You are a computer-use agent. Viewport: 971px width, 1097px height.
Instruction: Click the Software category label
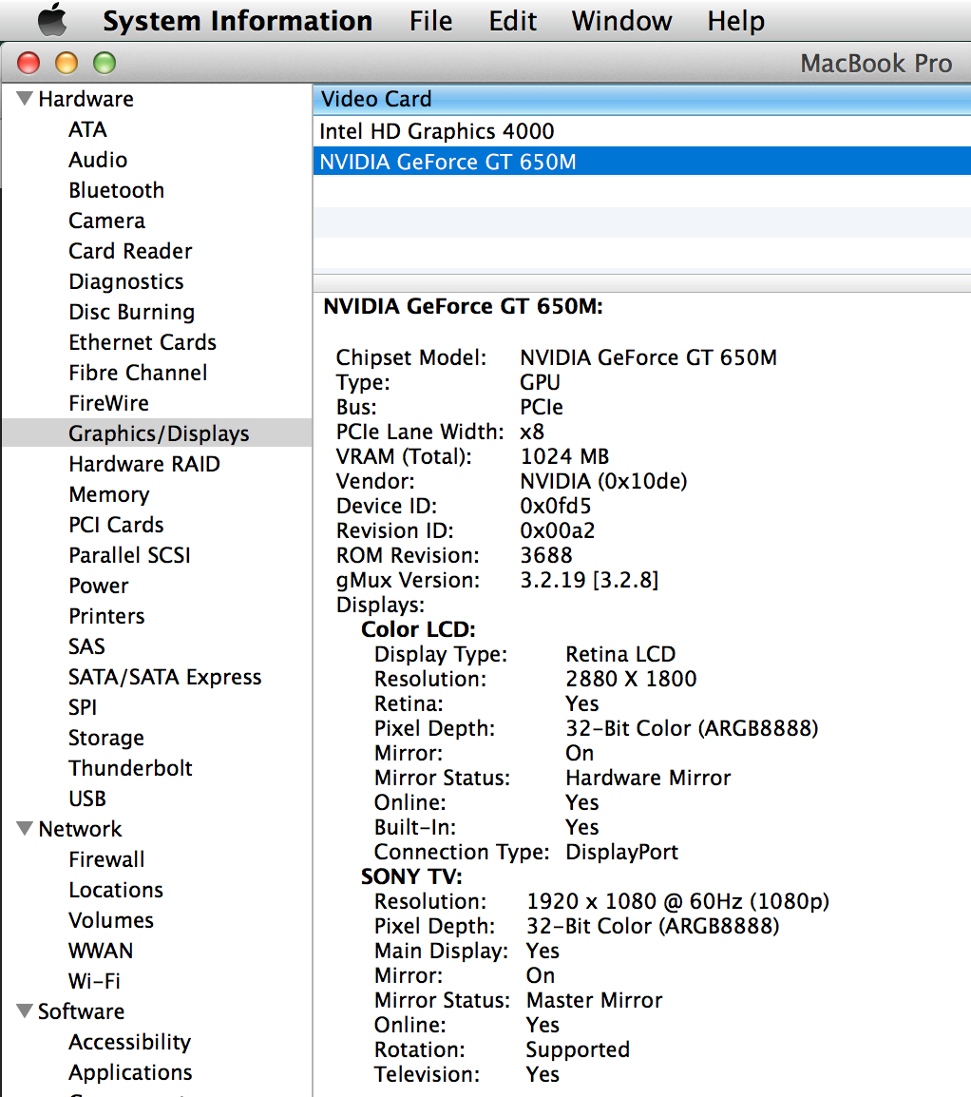pos(81,1010)
